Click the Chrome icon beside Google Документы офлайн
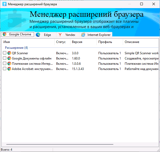This screenshot has width=160, height=152. click(9, 58)
